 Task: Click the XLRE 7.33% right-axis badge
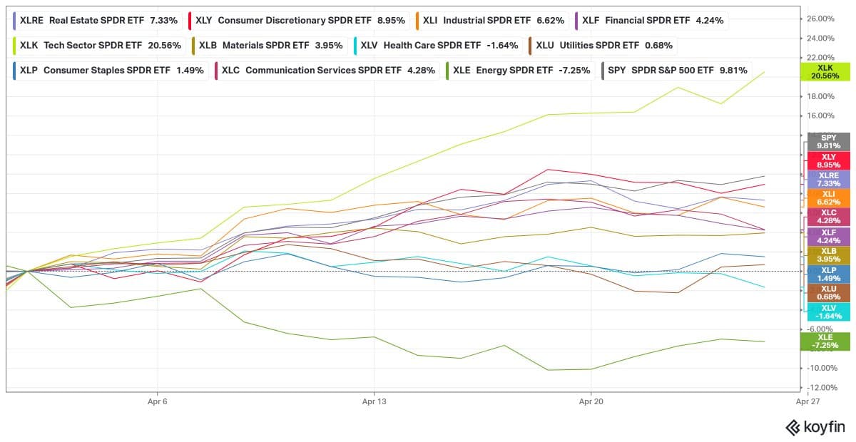point(828,178)
